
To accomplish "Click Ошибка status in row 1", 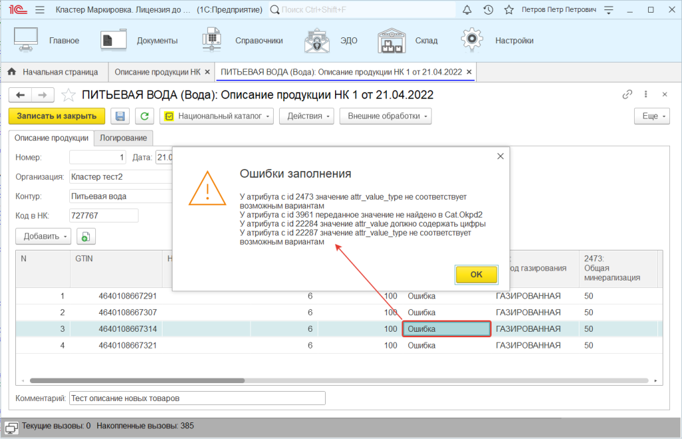I will (447, 296).
